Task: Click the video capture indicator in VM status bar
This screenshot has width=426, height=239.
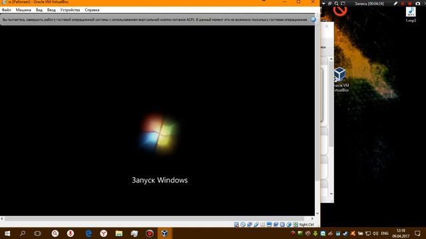Action: 276,224
